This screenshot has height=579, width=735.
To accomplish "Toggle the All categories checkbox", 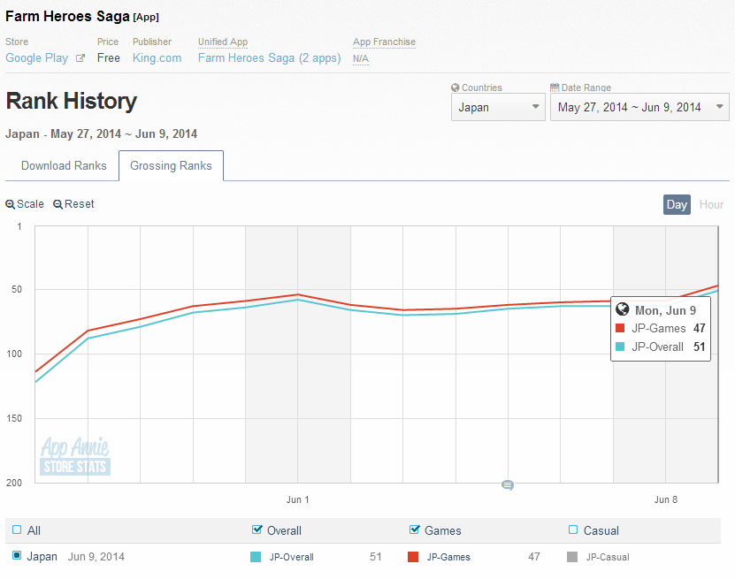I will 17,529.
